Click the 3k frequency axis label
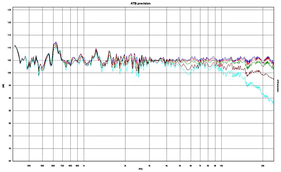 click(149, 165)
